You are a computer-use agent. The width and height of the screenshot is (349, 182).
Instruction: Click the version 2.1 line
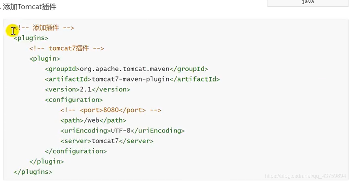point(87,90)
